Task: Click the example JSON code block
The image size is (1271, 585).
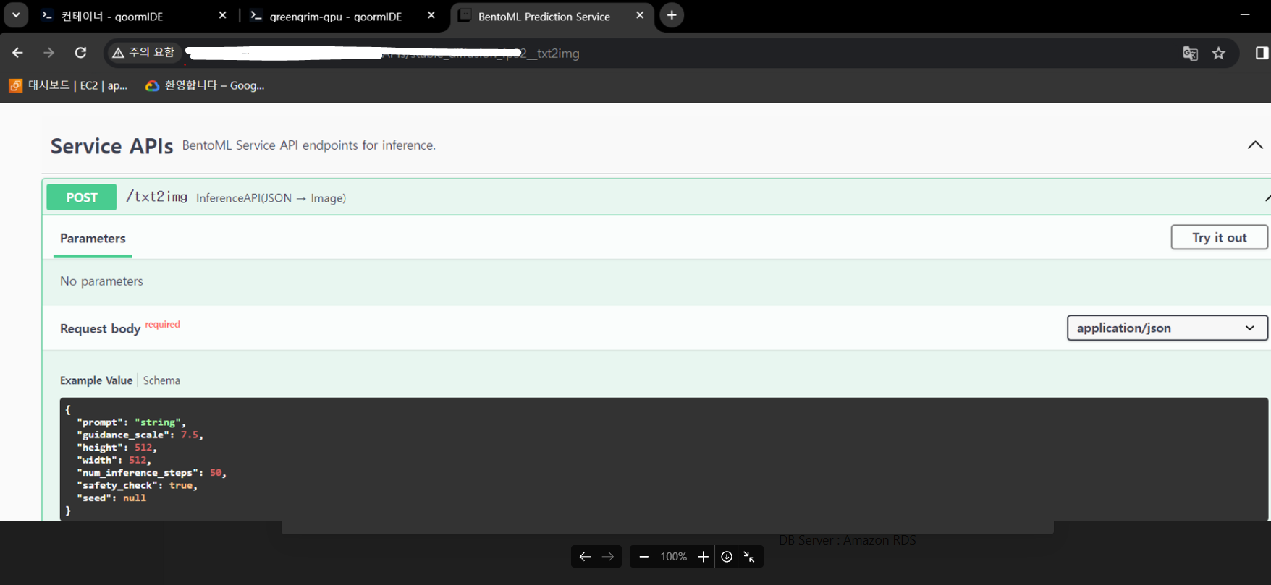Action: [664, 459]
